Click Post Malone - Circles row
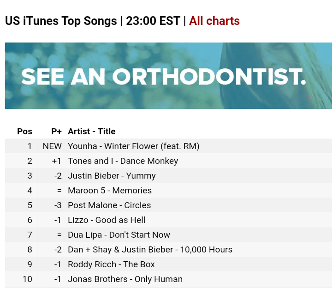The height and width of the screenshot is (288, 332). [x=109, y=205]
